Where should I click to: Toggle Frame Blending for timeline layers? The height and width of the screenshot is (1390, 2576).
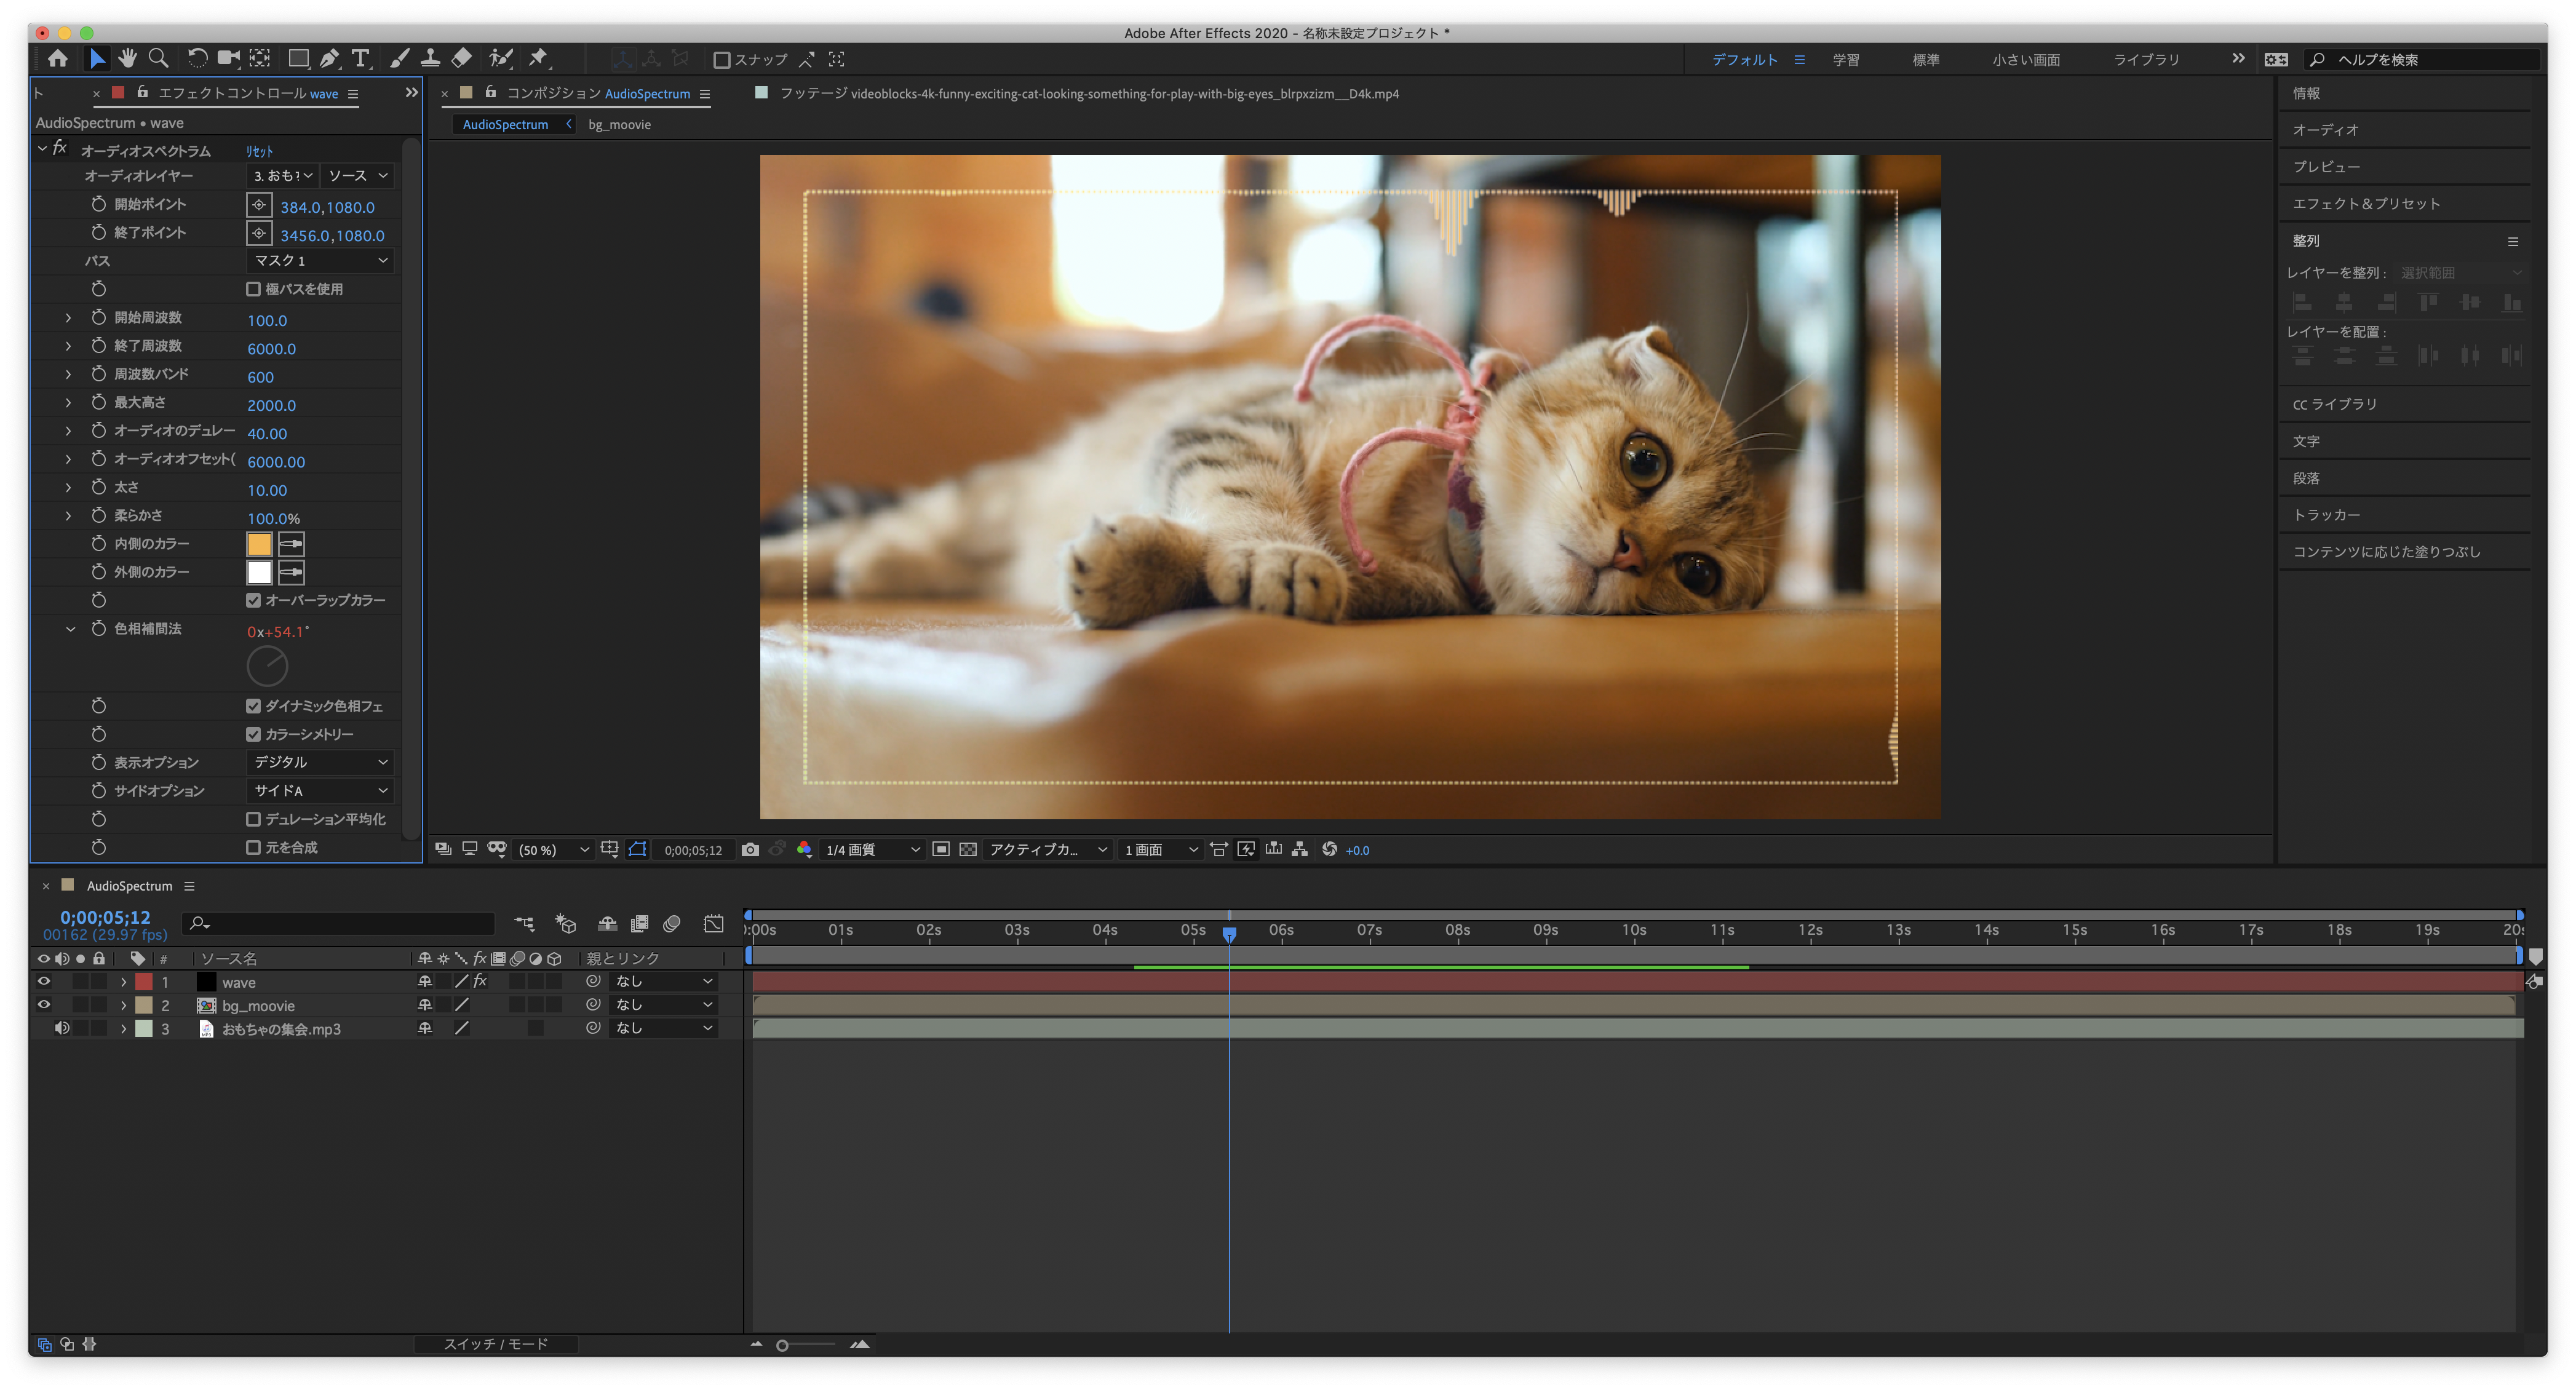tap(640, 924)
